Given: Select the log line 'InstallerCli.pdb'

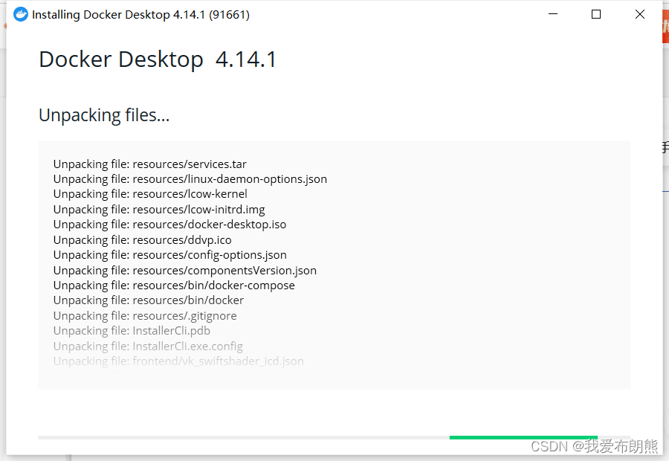Looking at the screenshot, I should point(132,330).
